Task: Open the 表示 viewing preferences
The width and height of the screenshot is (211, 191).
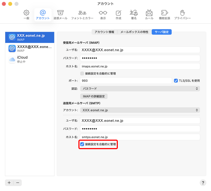Action: click(103, 14)
